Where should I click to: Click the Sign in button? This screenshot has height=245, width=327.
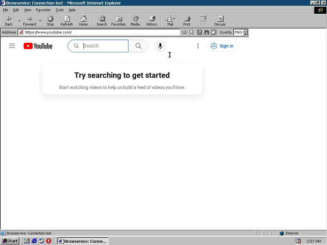(x=222, y=46)
